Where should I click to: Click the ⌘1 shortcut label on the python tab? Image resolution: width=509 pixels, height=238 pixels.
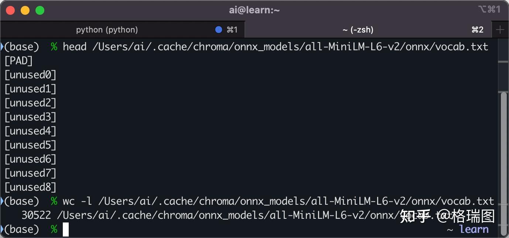[232, 30]
